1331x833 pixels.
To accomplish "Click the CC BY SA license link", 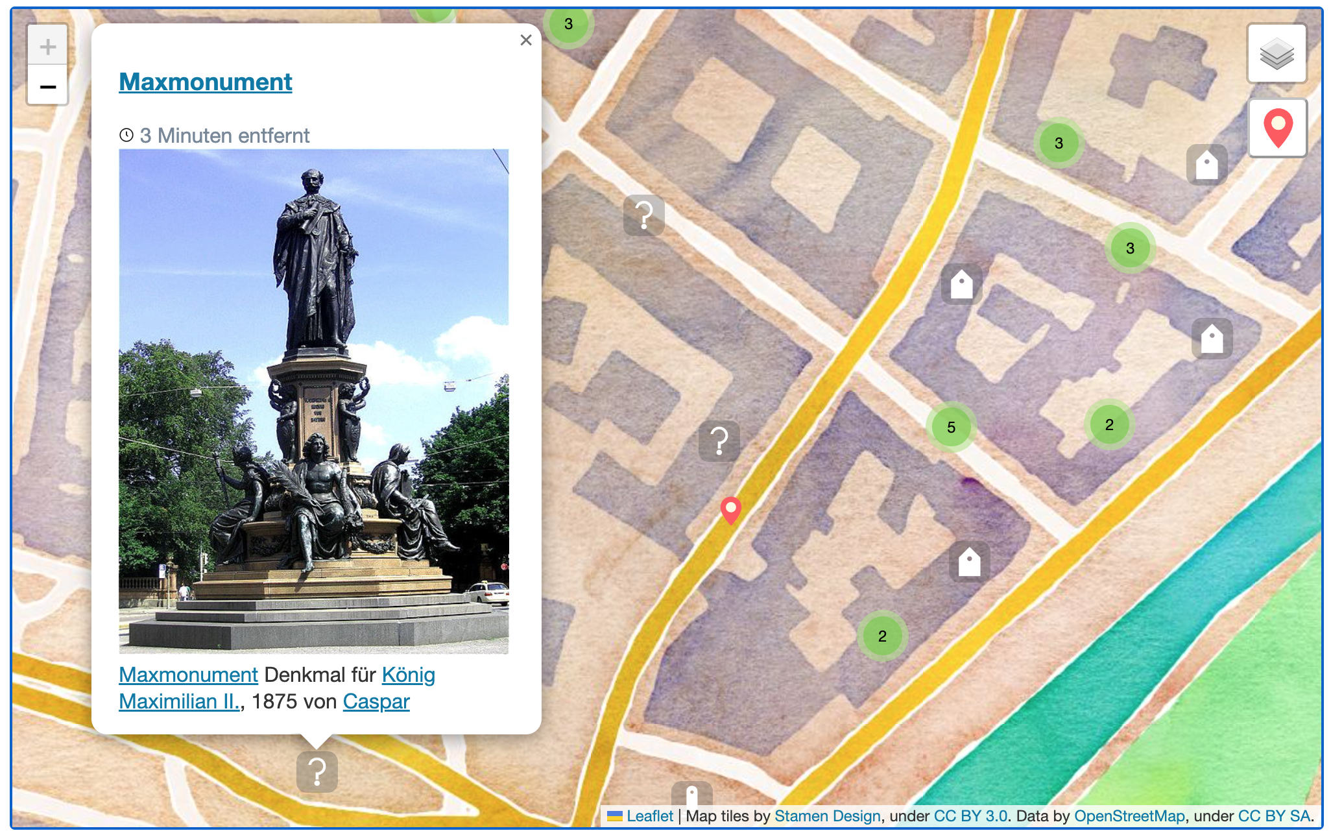I will [1274, 816].
